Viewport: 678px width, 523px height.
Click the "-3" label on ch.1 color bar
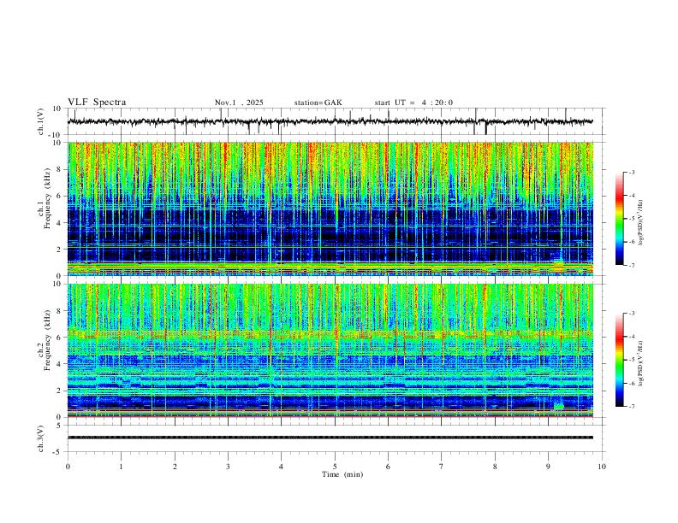click(631, 172)
